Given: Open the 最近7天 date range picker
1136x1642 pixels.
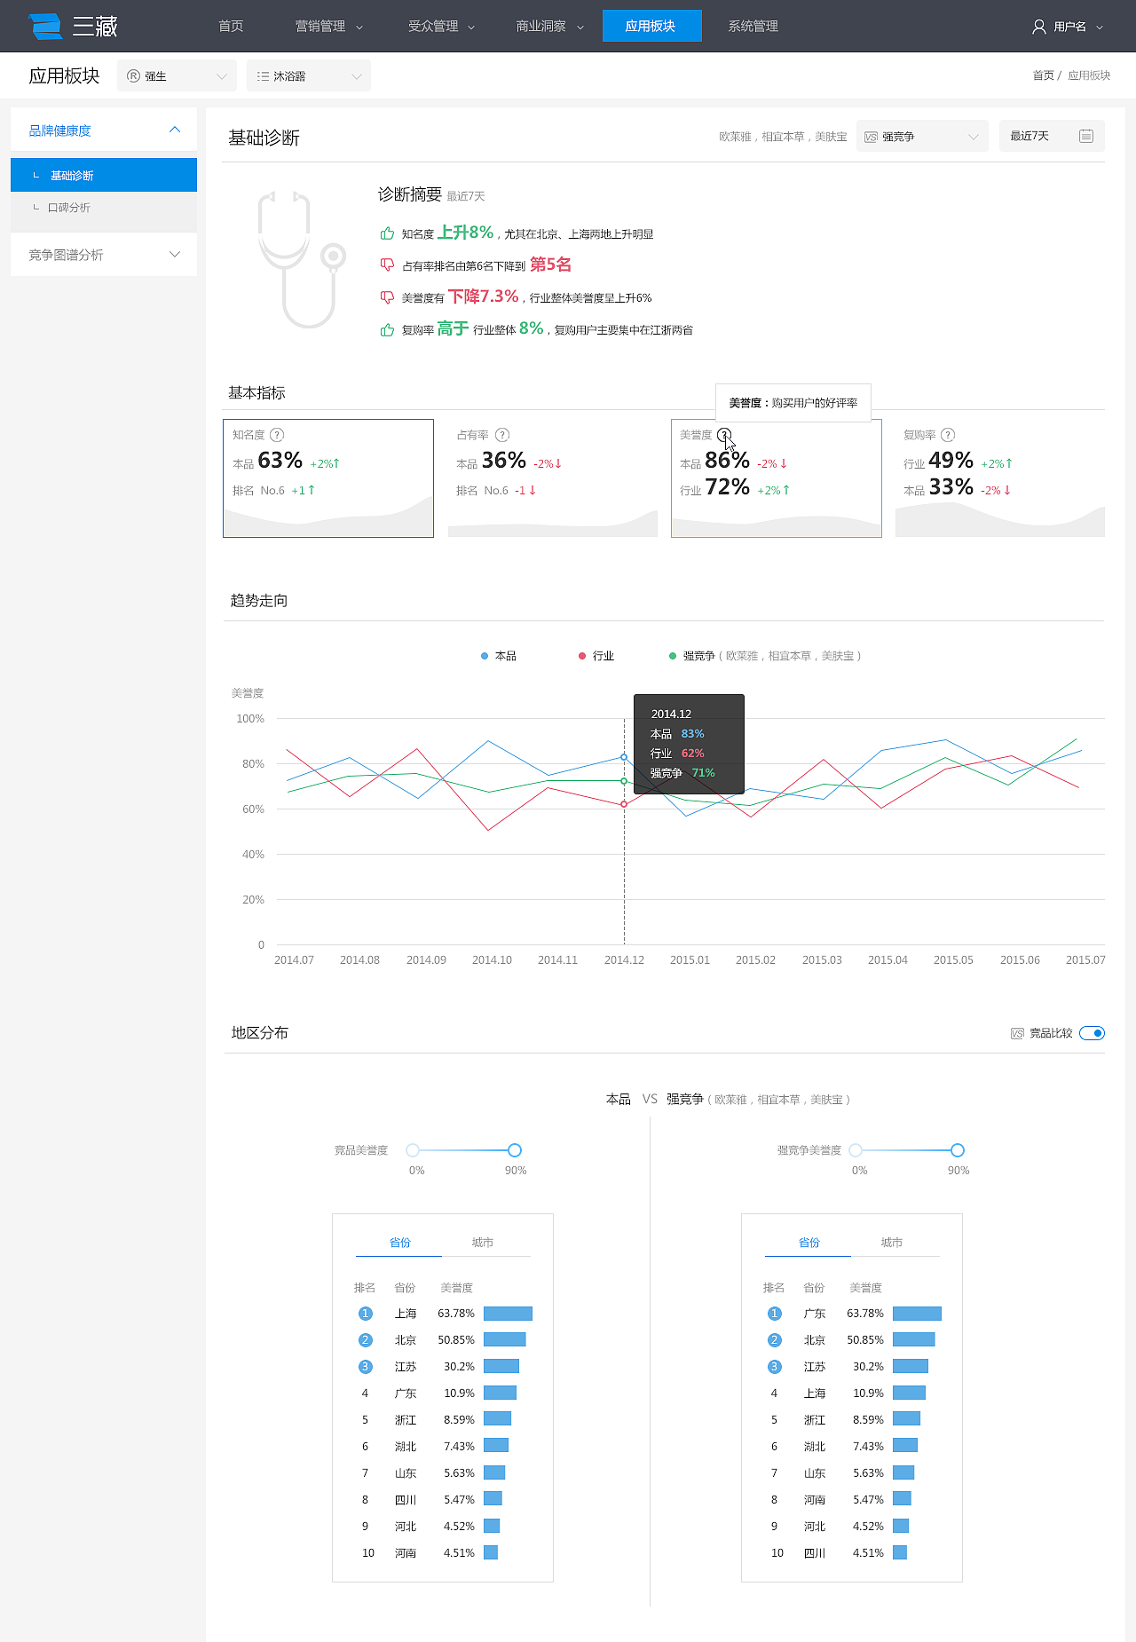Looking at the screenshot, I should pyautogui.click(x=1052, y=136).
